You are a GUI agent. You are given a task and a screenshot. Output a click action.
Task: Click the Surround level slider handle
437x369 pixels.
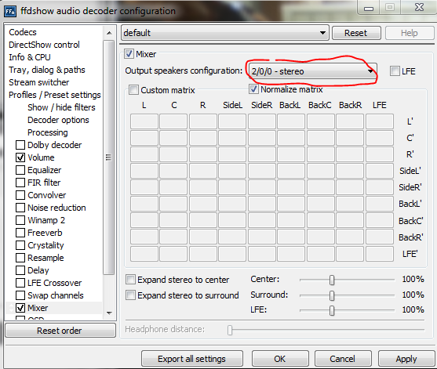coord(332,295)
